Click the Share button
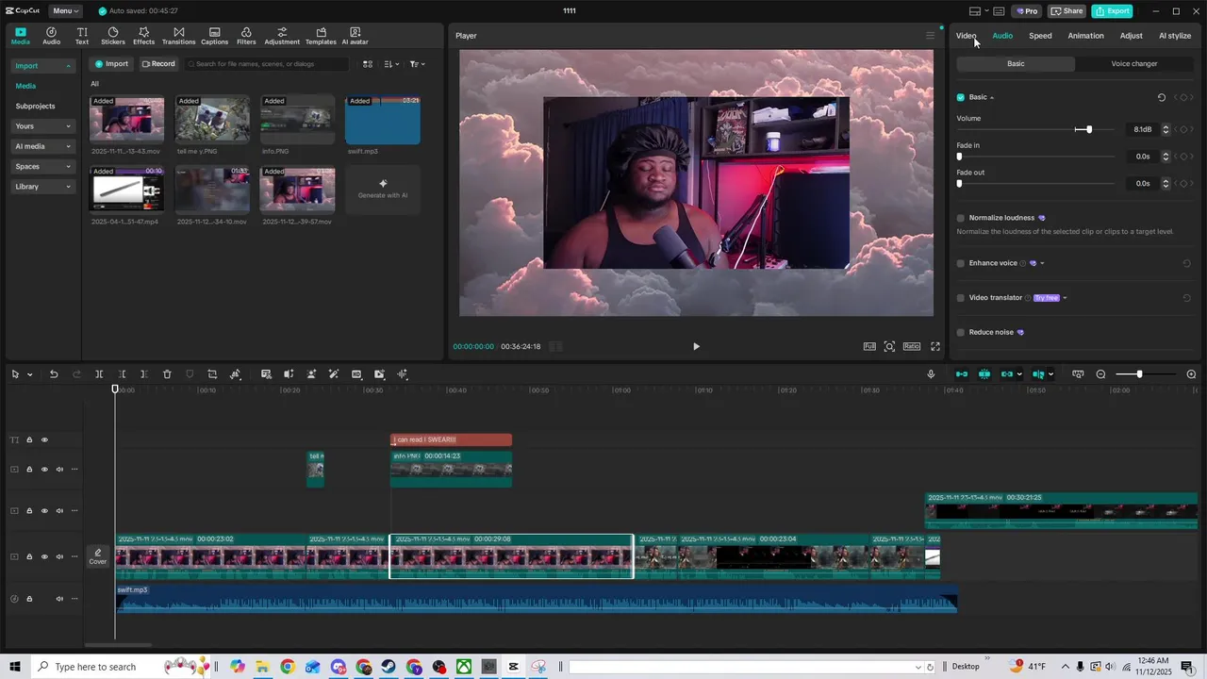The image size is (1207, 679). pyautogui.click(x=1067, y=11)
